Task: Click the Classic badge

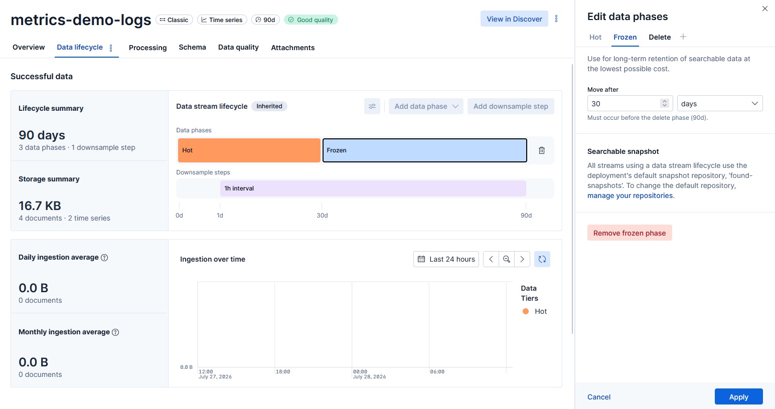Action: click(174, 20)
